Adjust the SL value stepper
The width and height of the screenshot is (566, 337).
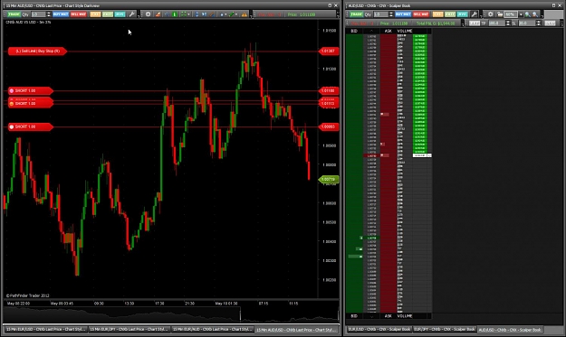pos(539,23)
